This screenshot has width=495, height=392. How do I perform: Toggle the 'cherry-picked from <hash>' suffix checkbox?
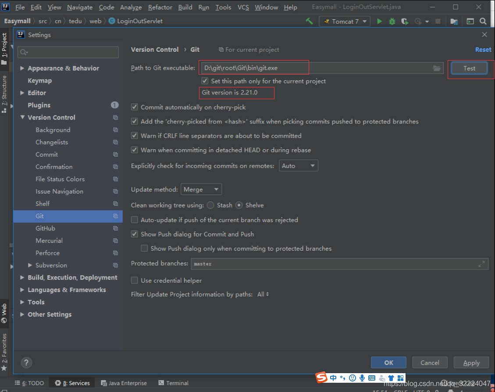(x=135, y=121)
